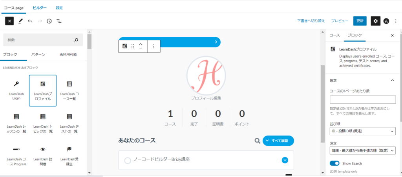Click the ノーコードビルダーBrizy講座 status circle
Screen dimensions: 402x177
(128, 161)
